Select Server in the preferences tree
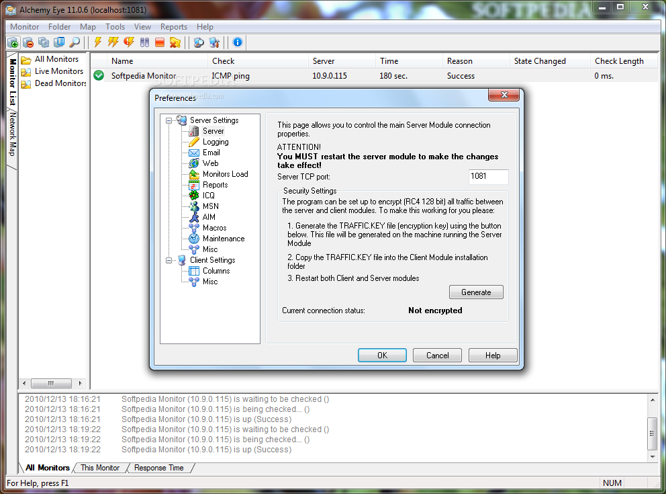 pos(213,131)
